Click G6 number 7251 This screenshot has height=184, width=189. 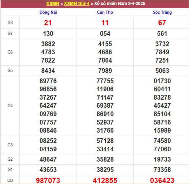162,60
